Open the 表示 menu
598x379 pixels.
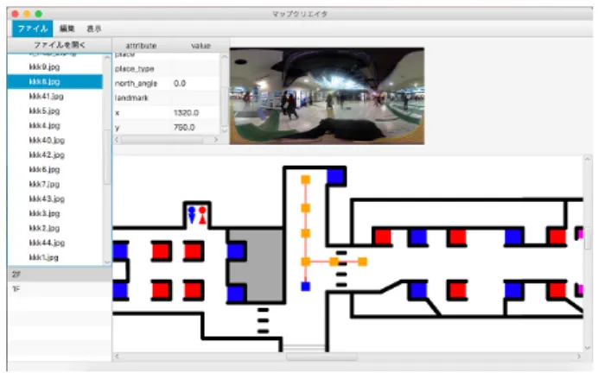tap(94, 28)
